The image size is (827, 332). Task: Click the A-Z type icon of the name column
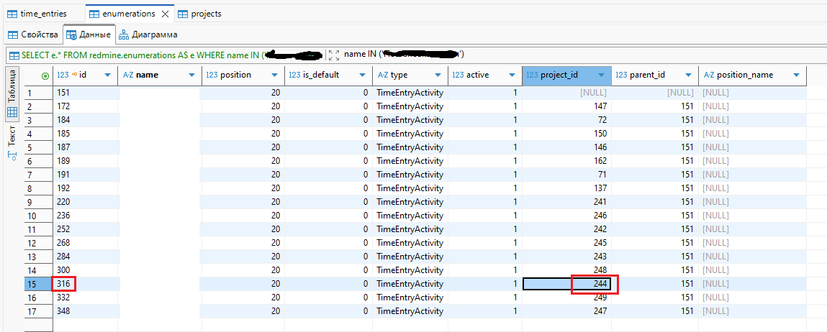coord(128,75)
